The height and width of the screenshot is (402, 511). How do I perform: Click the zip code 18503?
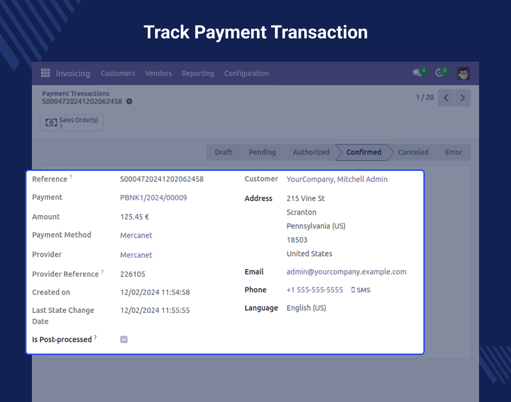(x=297, y=240)
